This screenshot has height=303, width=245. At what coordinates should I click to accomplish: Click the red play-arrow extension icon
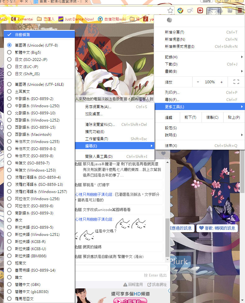pos(200,11)
